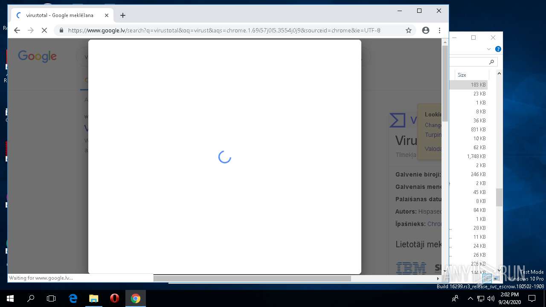This screenshot has width=546, height=307.
Task: Open the Windows taskbar search
Action: tap(31, 298)
